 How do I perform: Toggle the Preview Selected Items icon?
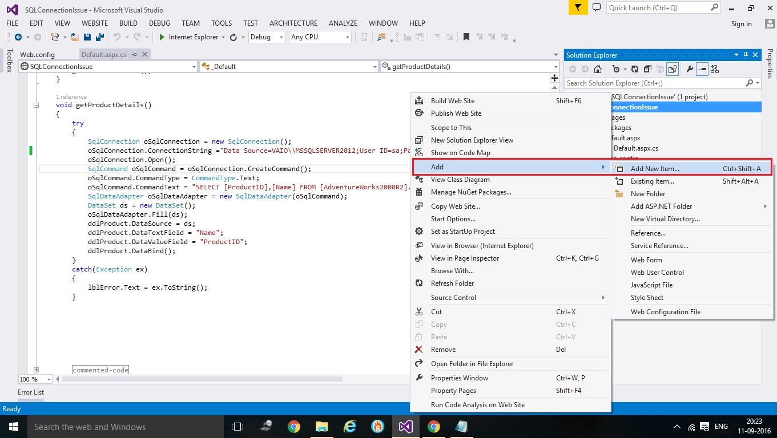pyautogui.click(x=702, y=69)
